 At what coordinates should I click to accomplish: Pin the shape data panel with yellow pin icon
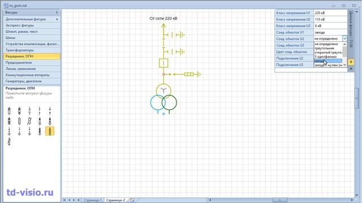pos(351,62)
